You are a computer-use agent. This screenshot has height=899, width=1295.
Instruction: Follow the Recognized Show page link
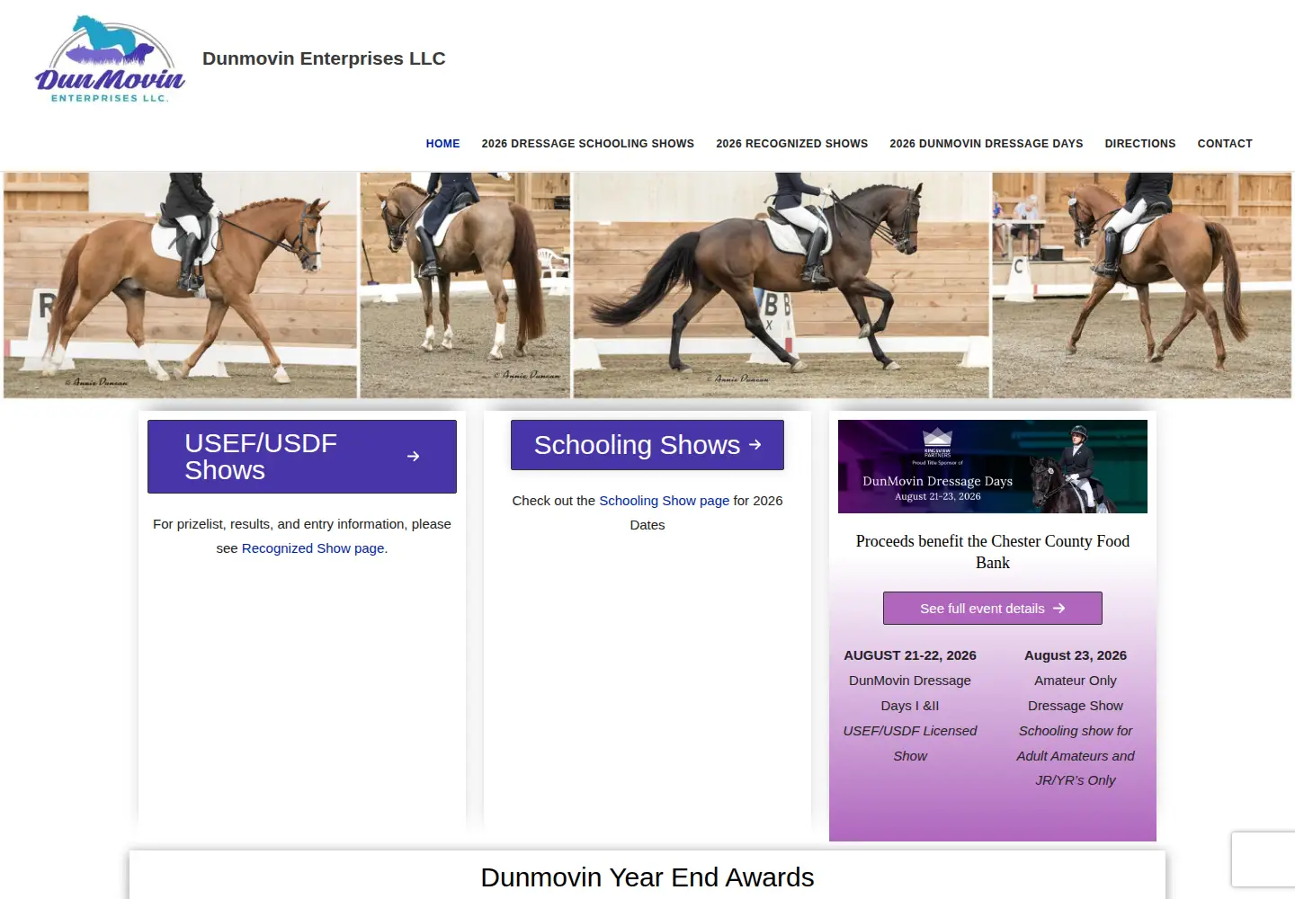[313, 548]
